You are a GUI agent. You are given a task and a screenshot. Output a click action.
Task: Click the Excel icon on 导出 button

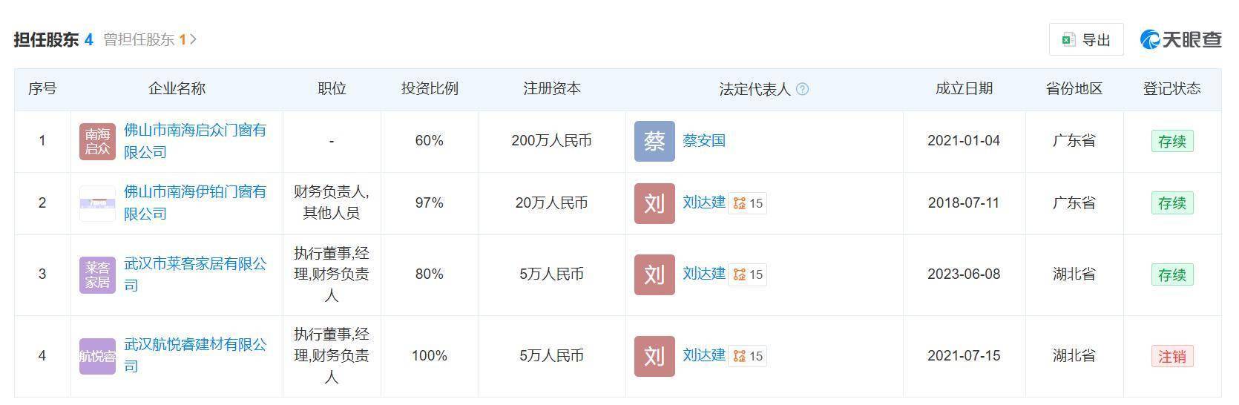pyautogui.click(x=1068, y=40)
